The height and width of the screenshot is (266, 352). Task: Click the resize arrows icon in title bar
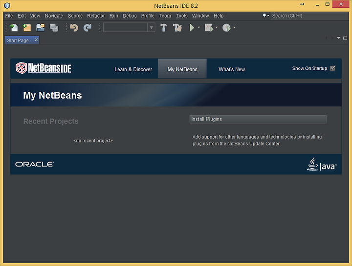302,4
